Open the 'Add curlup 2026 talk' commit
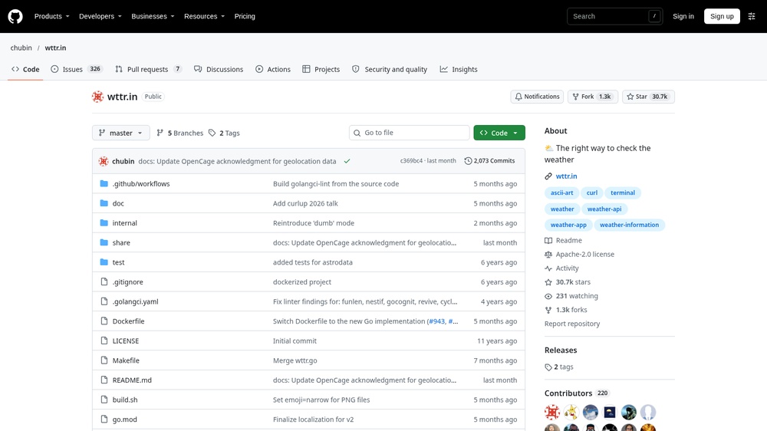 pos(305,203)
